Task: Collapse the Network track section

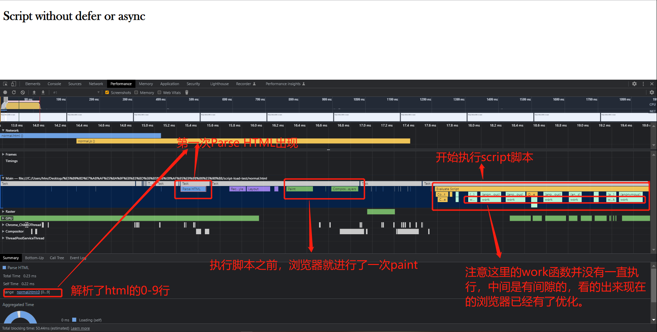Action: 3,130
